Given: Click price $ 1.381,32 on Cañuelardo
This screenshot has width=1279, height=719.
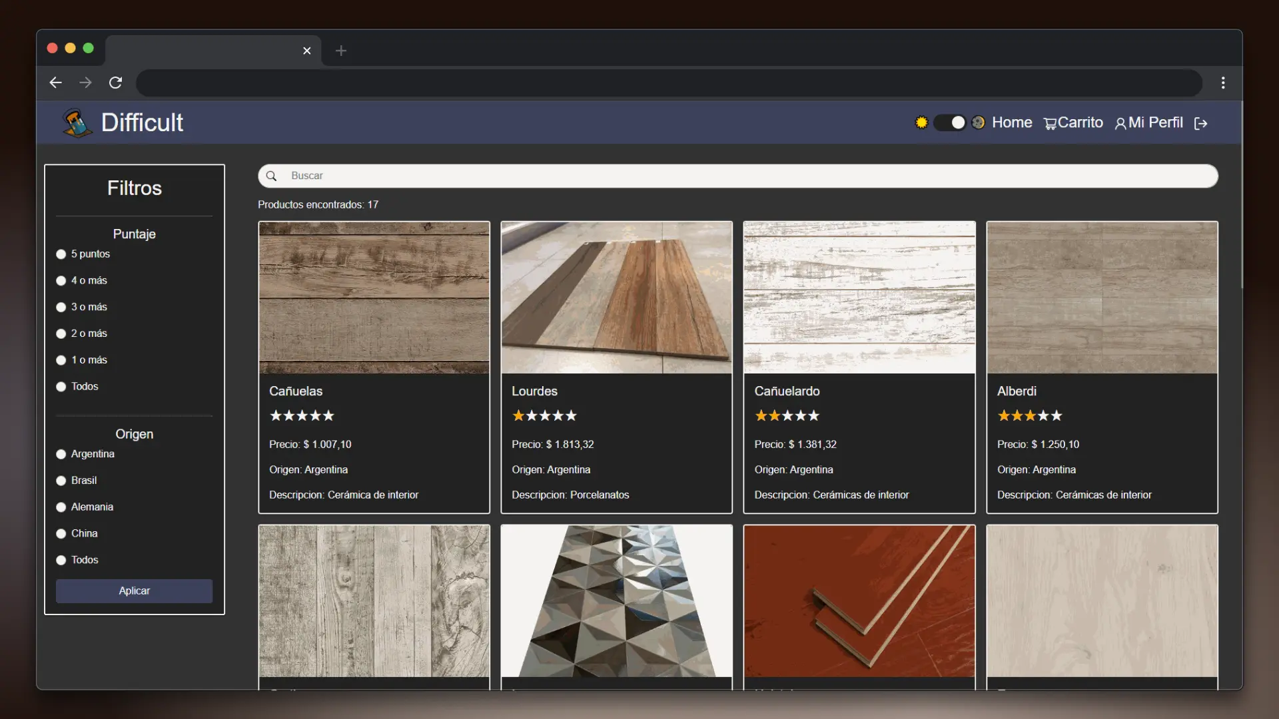Looking at the screenshot, I should point(795,445).
